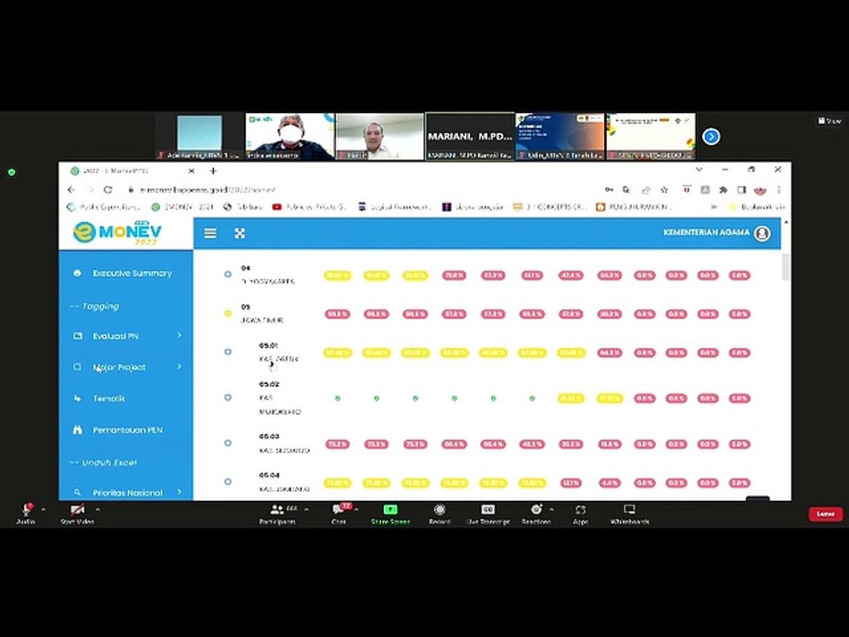
Task: Click the page vertical scrollbar thumb
Action: [x=785, y=267]
